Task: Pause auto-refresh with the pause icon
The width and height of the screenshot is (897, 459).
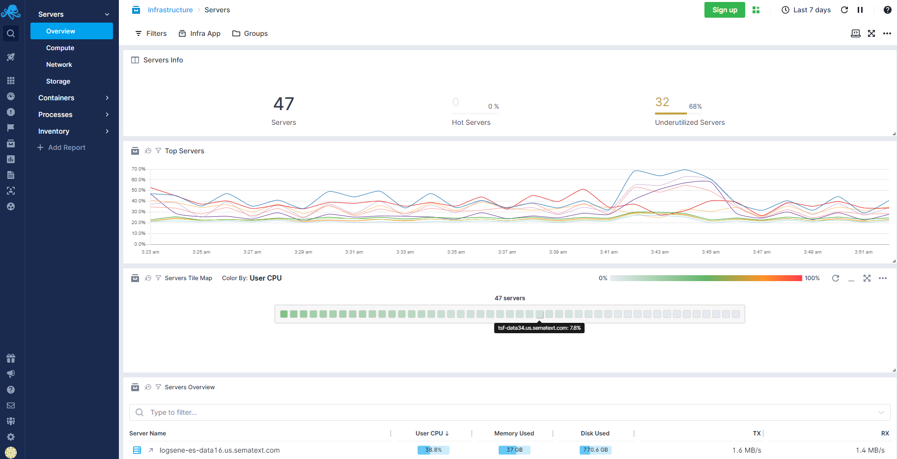Action: pyautogui.click(x=860, y=10)
